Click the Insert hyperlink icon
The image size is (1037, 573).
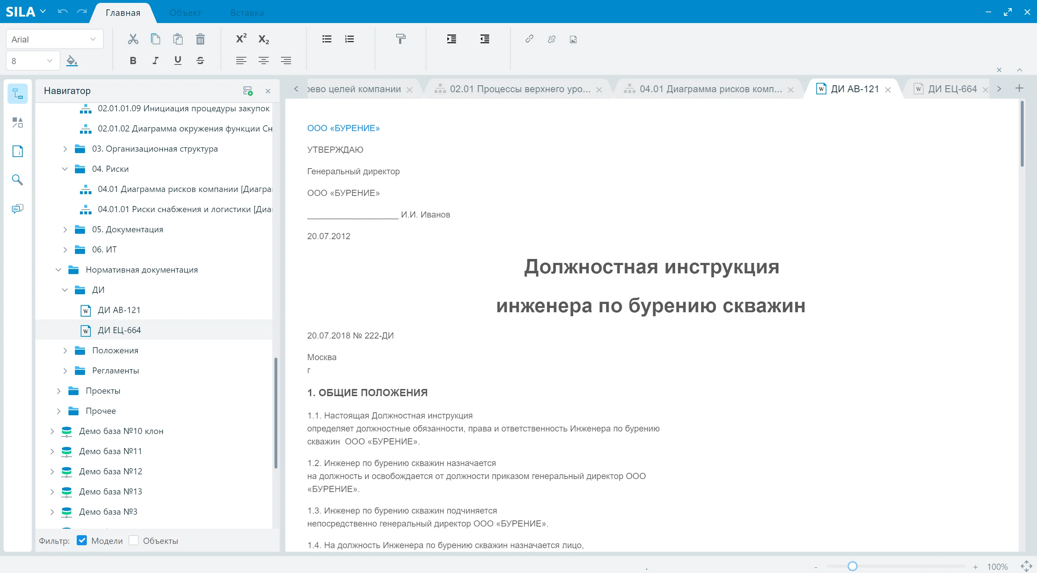[529, 39]
